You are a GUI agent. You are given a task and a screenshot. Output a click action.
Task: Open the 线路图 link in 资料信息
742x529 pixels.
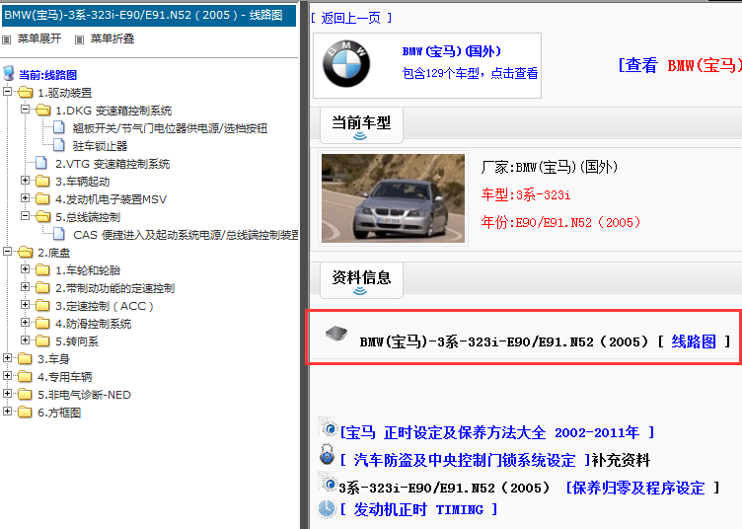694,341
